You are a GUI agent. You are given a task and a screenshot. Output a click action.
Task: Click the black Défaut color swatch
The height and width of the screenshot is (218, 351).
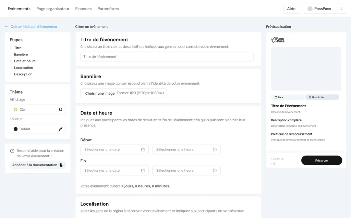coord(15,129)
